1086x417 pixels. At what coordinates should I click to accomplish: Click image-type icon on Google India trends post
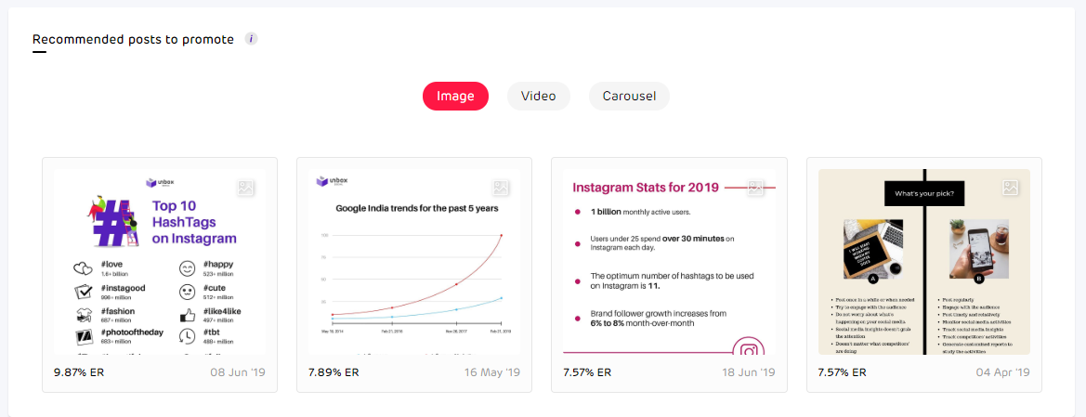(x=501, y=188)
